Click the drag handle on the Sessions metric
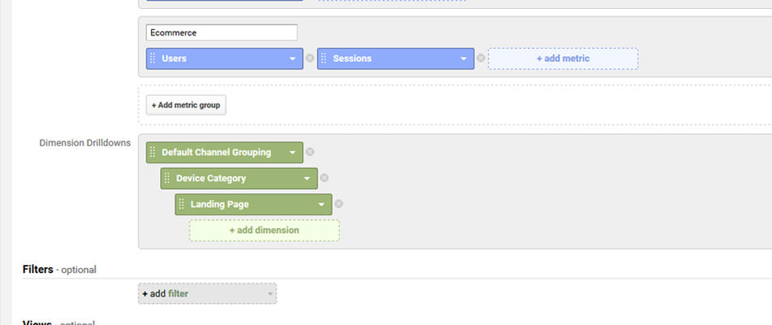The height and width of the screenshot is (325, 772). (323, 58)
